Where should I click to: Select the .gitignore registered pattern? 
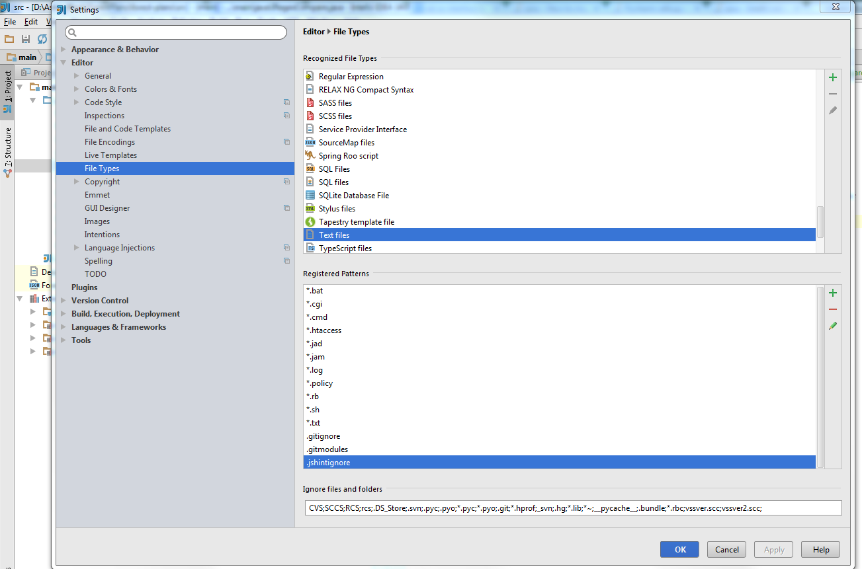[x=560, y=436]
